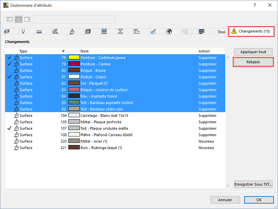Click surface icon of row 321
The image size is (278, 209).
[16, 148]
